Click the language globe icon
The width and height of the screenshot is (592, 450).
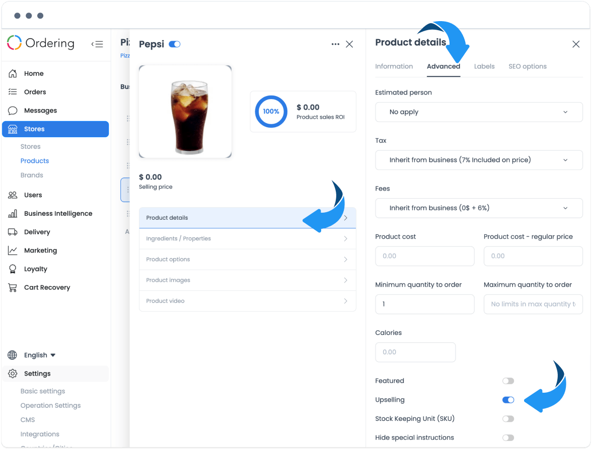click(x=13, y=355)
